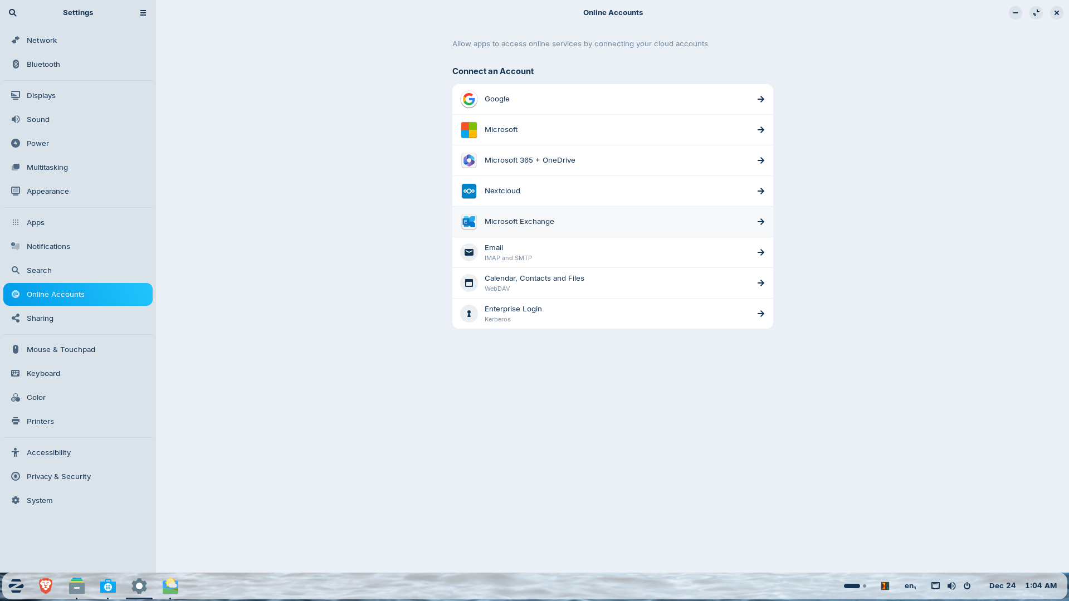
Task: Click the battery indicator in tray
Action: tap(852, 585)
